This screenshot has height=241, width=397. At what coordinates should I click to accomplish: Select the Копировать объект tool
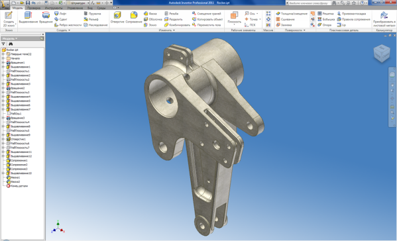pos(207,19)
